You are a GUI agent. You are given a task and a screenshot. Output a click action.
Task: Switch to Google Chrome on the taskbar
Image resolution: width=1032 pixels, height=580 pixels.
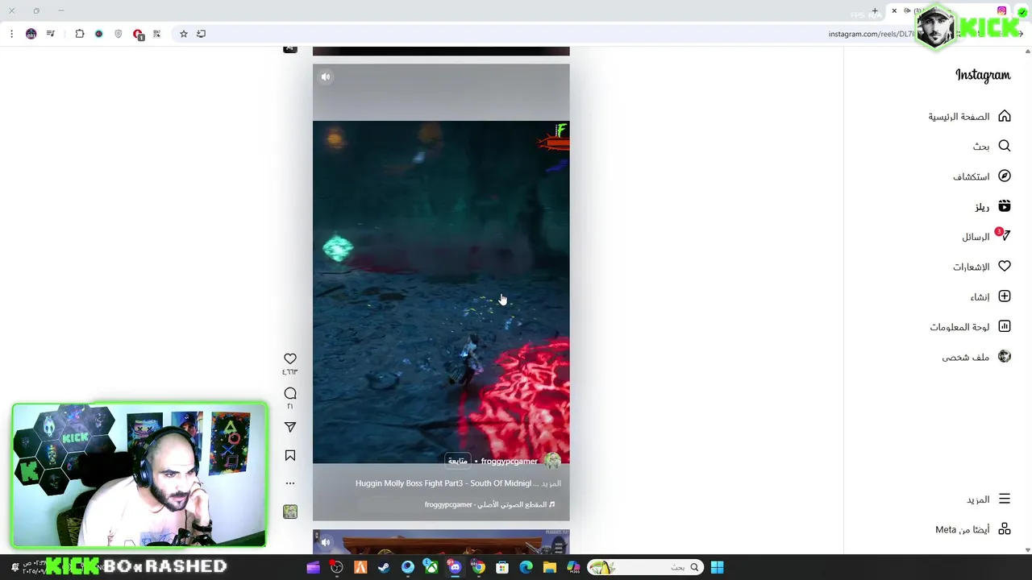[479, 567]
